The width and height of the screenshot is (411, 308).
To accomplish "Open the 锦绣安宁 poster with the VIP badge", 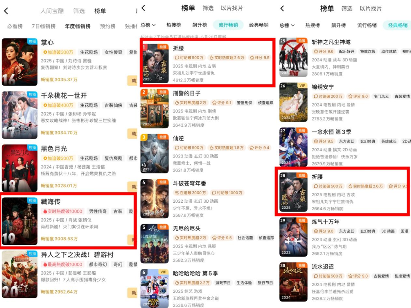I will pyautogui.click(x=293, y=102).
